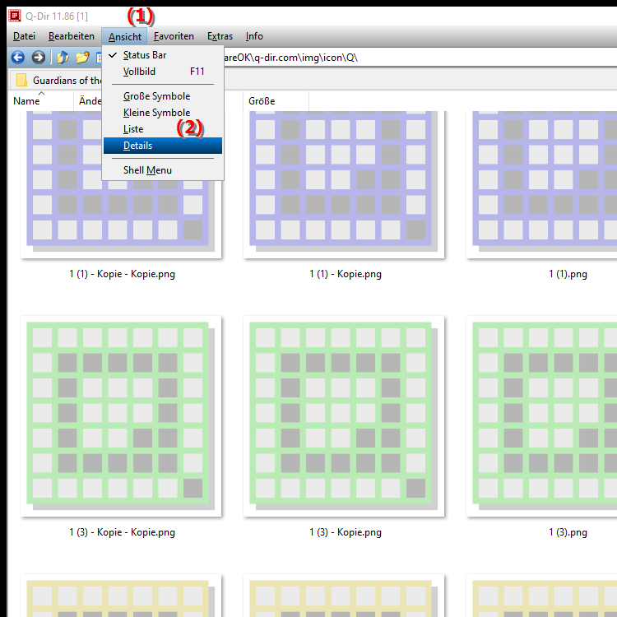The width and height of the screenshot is (617, 617).
Task: Go back with the blue arrow button
Action: tap(18, 58)
